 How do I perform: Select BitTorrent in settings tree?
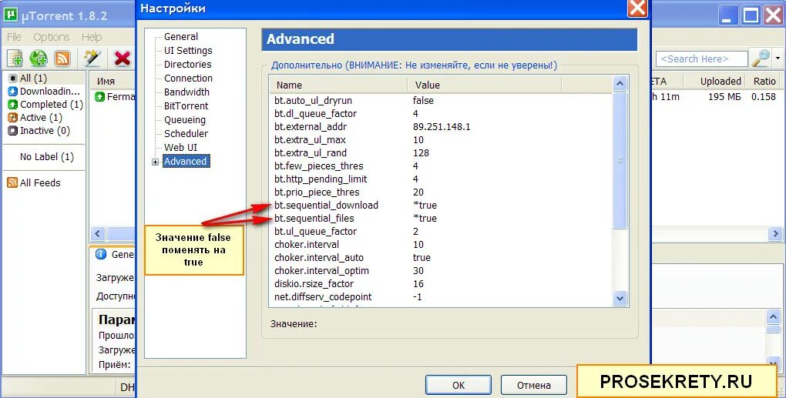186,105
